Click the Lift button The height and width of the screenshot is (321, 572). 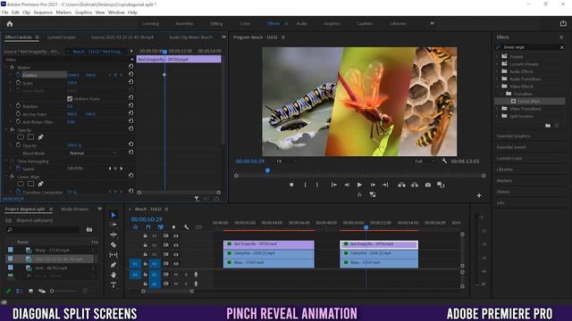401,185
